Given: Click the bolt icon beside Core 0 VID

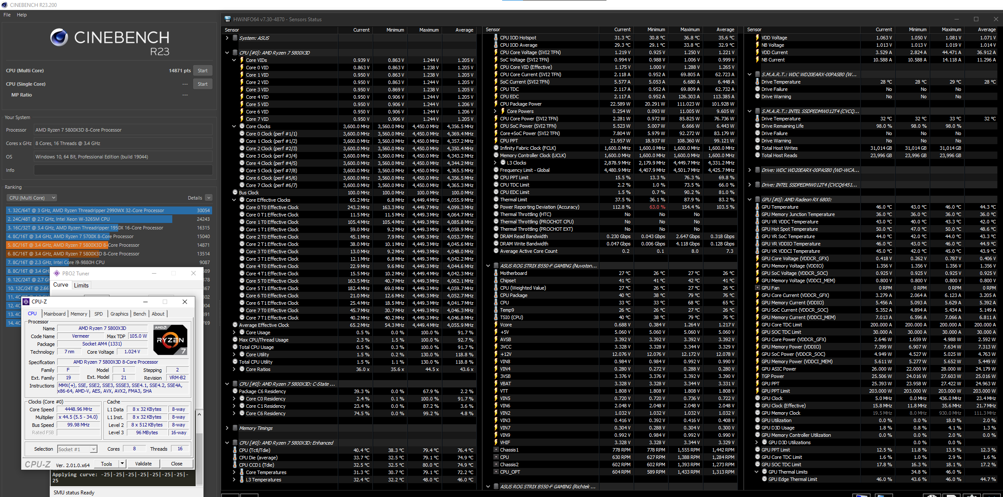Looking at the screenshot, I should [x=242, y=68].
